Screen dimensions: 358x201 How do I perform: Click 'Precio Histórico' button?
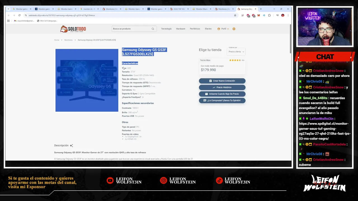(x=222, y=87)
